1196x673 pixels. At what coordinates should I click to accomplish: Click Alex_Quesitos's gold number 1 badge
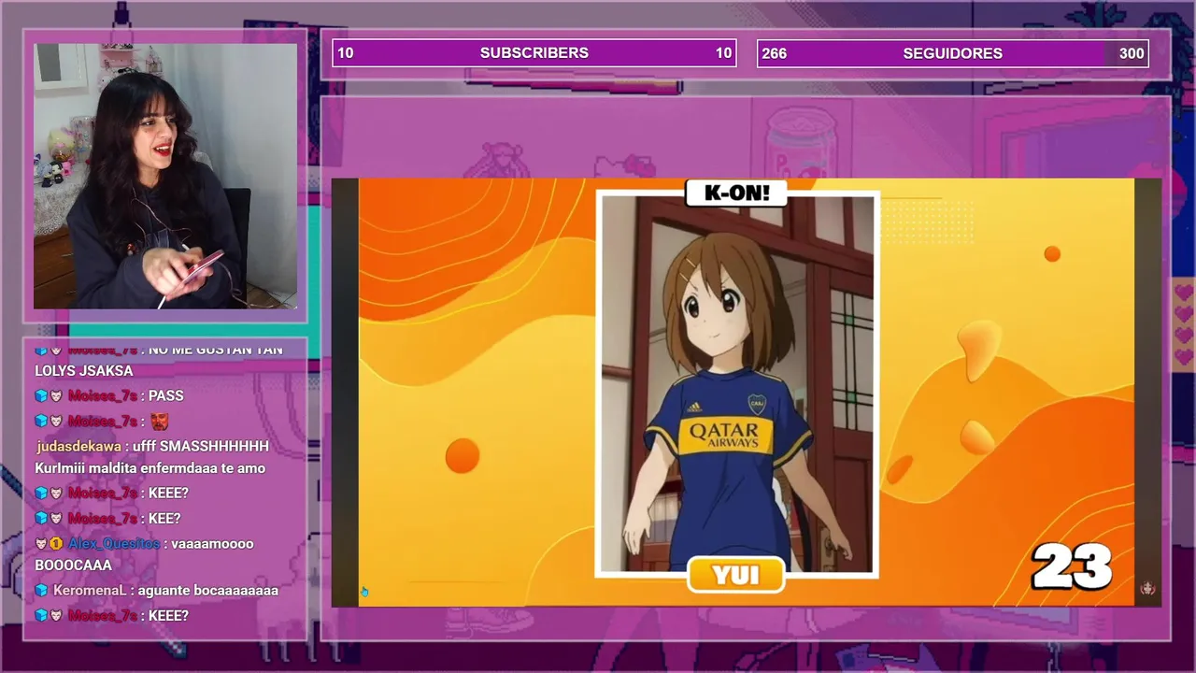[56, 544]
